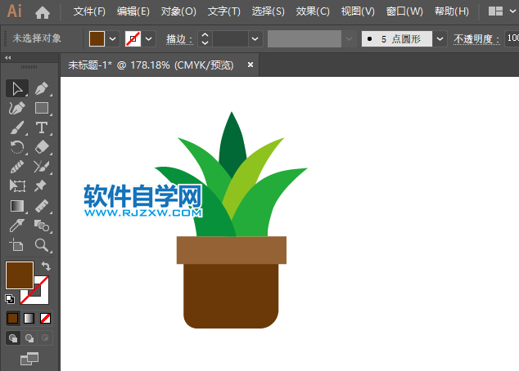
Task: Open brush definition dropdown arrow
Action: pyautogui.click(x=440, y=39)
